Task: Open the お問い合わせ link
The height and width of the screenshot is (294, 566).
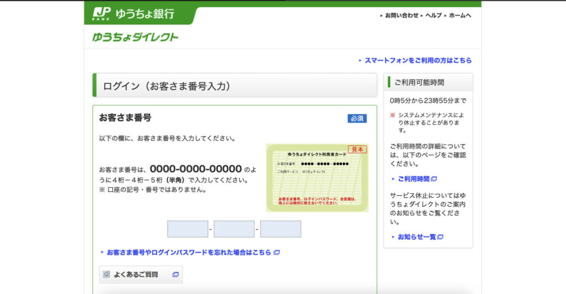Action: [x=401, y=15]
